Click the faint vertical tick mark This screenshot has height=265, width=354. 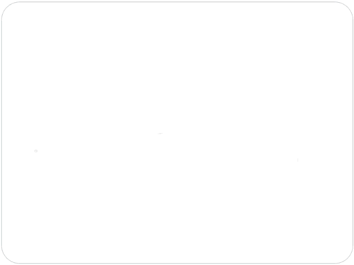tap(298, 160)
